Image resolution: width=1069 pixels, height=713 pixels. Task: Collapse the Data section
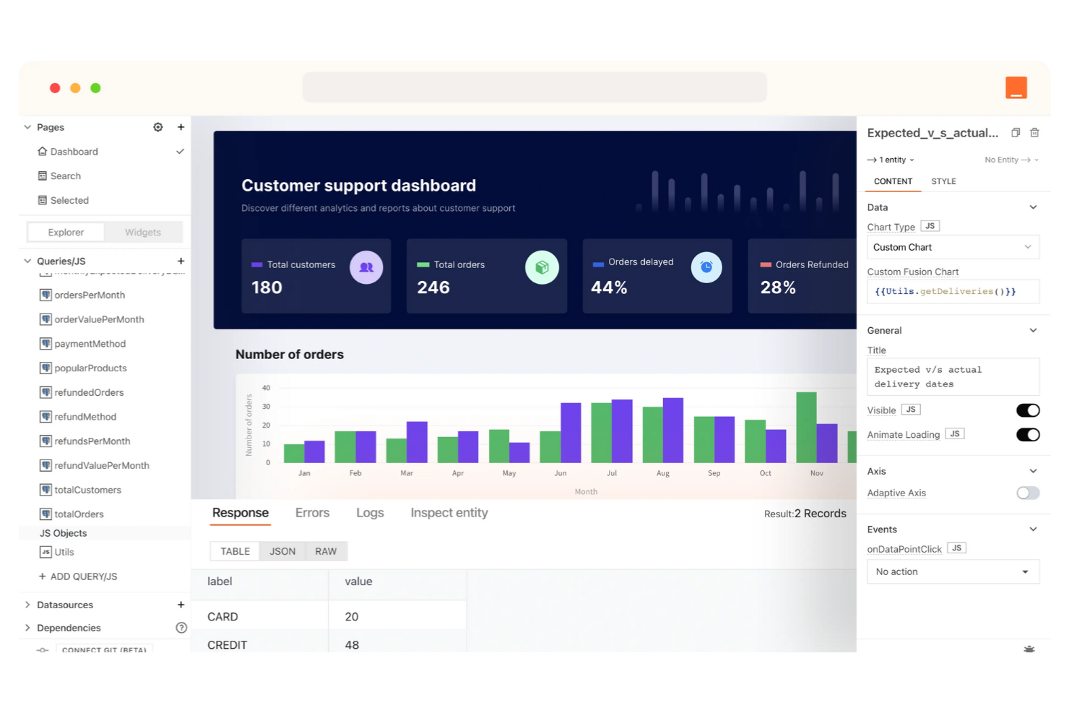[x=1034, y=207]
